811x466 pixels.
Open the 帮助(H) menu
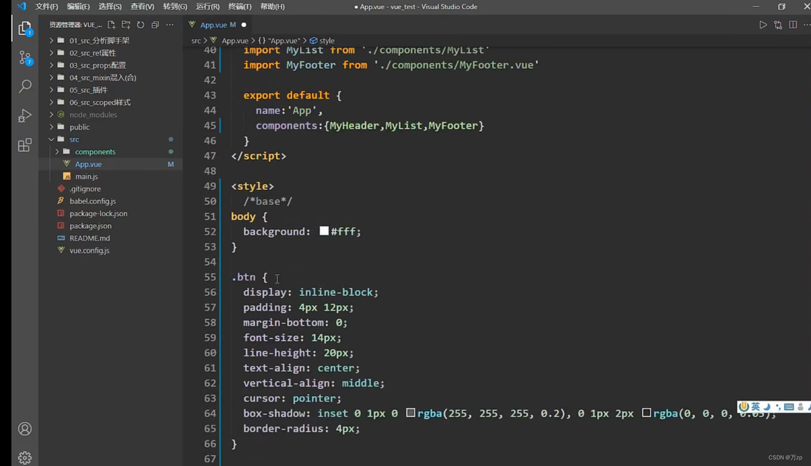click(x=272, y=7)
